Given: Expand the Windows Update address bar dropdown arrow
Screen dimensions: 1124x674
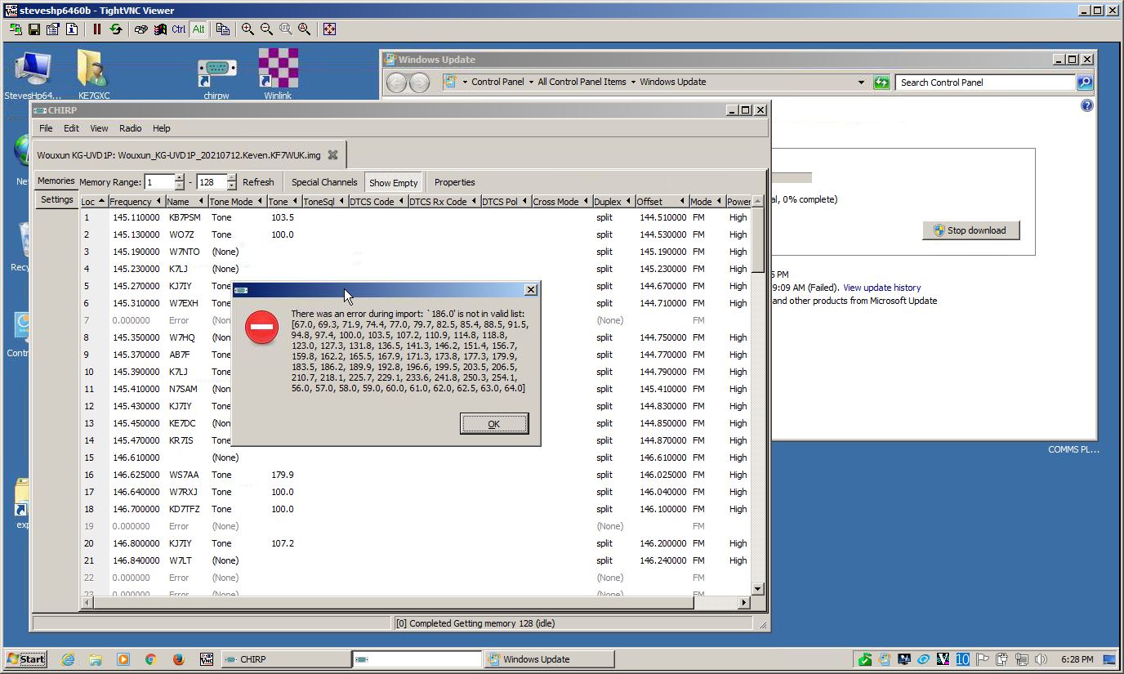Looking at the screenshot, I should click(x=861, y=82).
